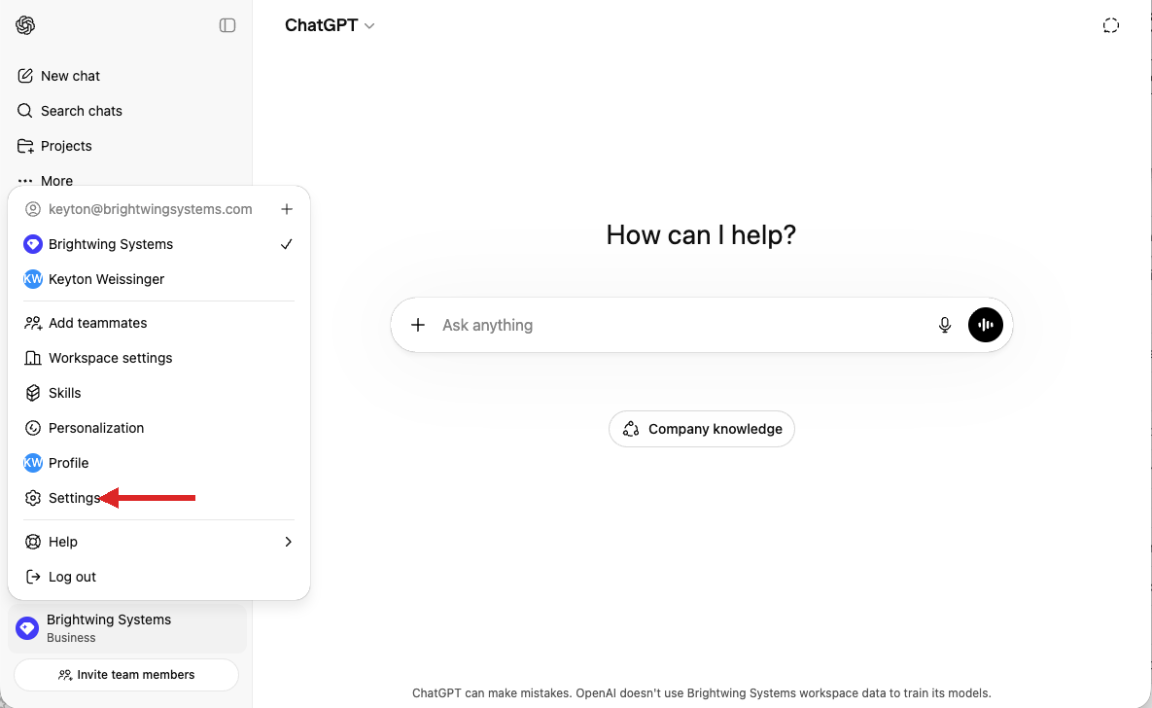Viewport: 1152px width, 708px height.
Task: Click the keyton@brightwingsystems.com email row
Action: [150, 209]
